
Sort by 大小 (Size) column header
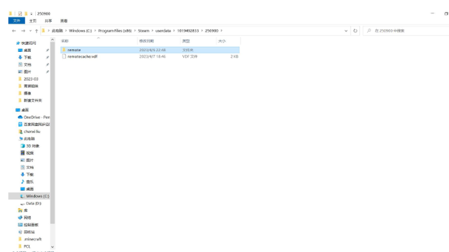[x=228, y=41]
